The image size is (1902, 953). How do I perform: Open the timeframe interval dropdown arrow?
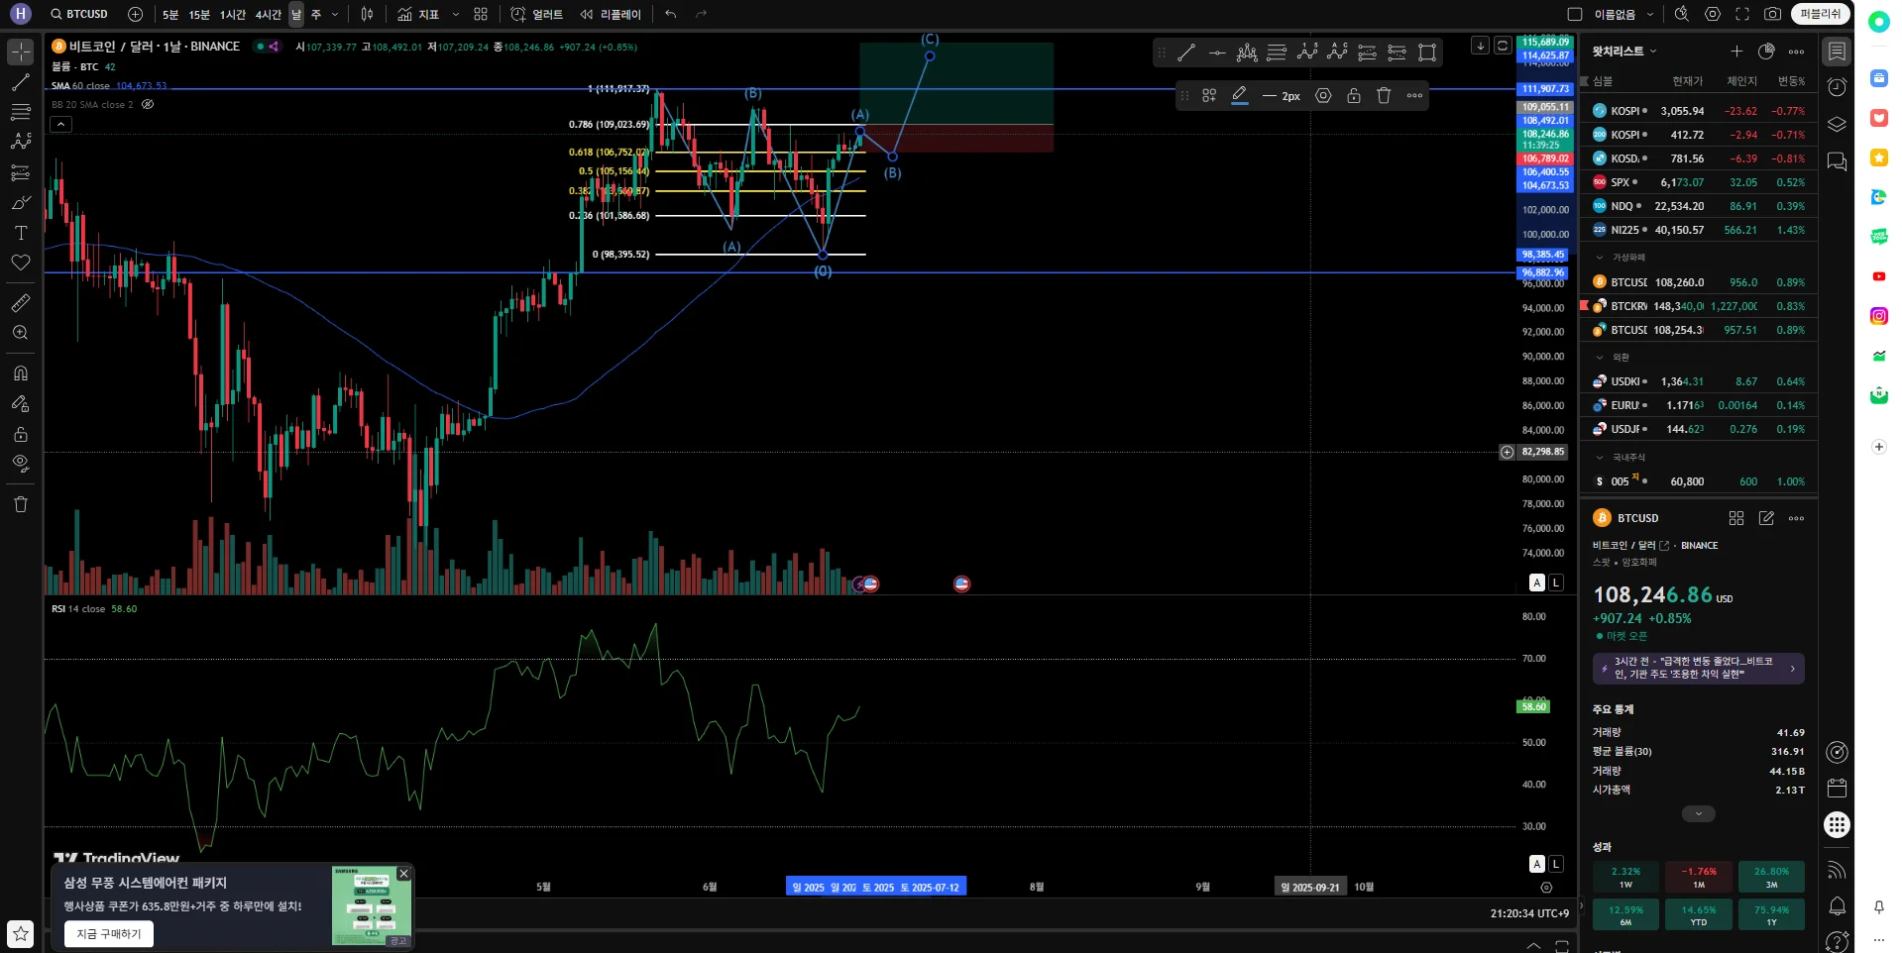pyautogui.click(x=335, y=14)
